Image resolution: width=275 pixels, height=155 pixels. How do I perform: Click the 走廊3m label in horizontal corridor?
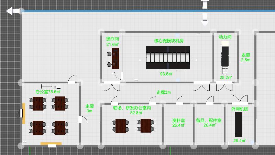point(164,92)
